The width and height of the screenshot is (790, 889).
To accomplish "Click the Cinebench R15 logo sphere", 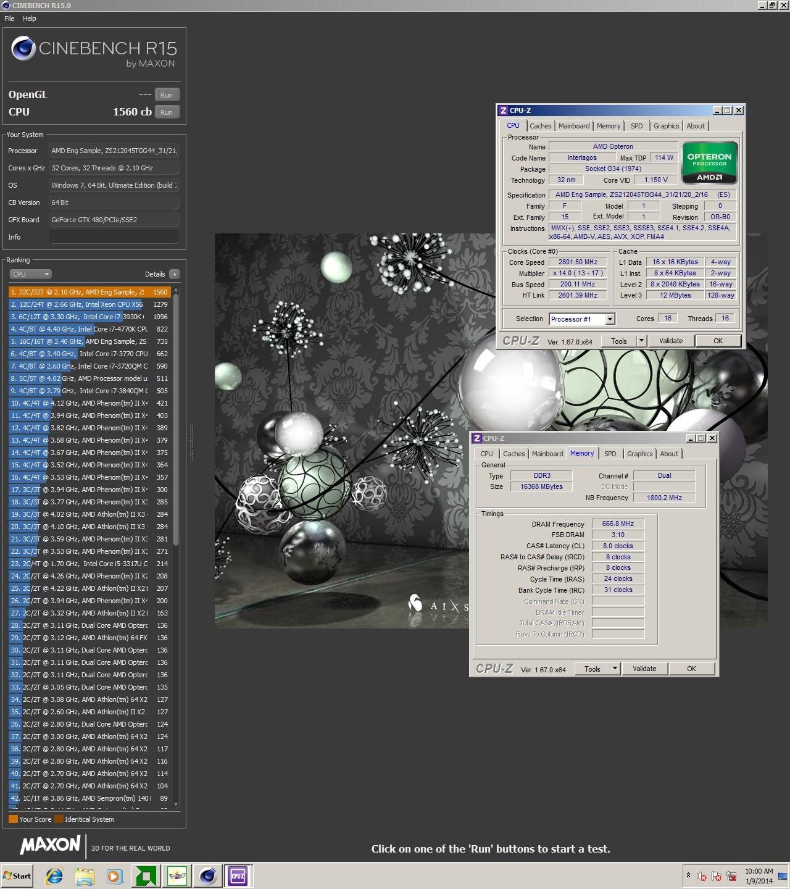I will click(x=23, y=48).
